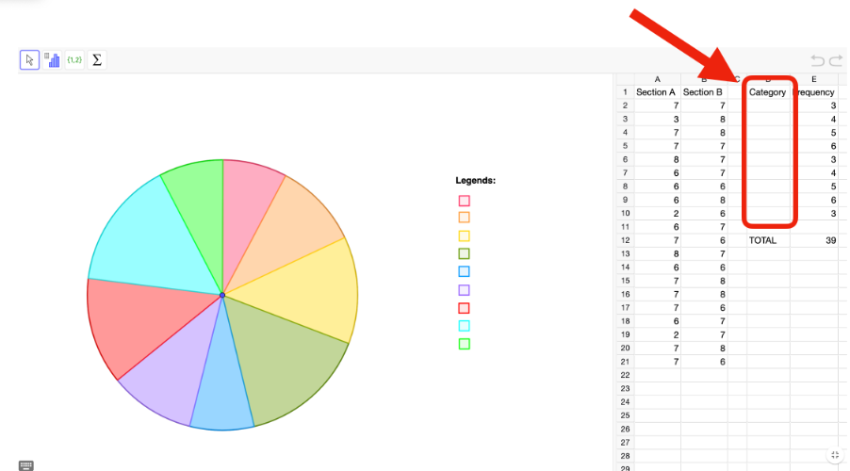Click the pink legend square
Viewport: 850px width, 471px height.
pos(464,201)
